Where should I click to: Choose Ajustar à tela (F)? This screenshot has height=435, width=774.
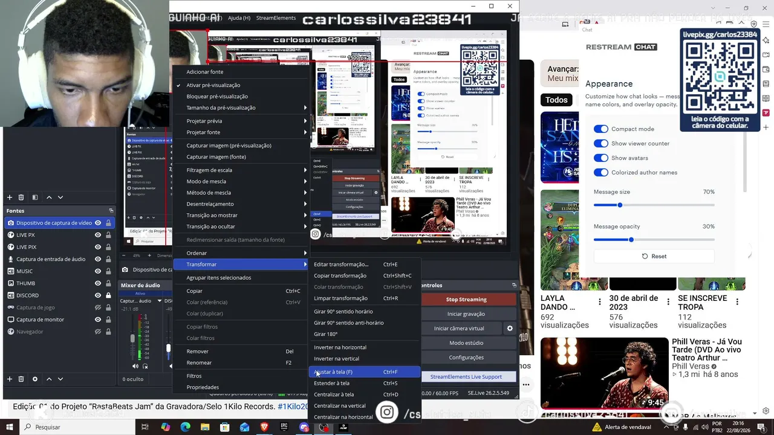364,372
